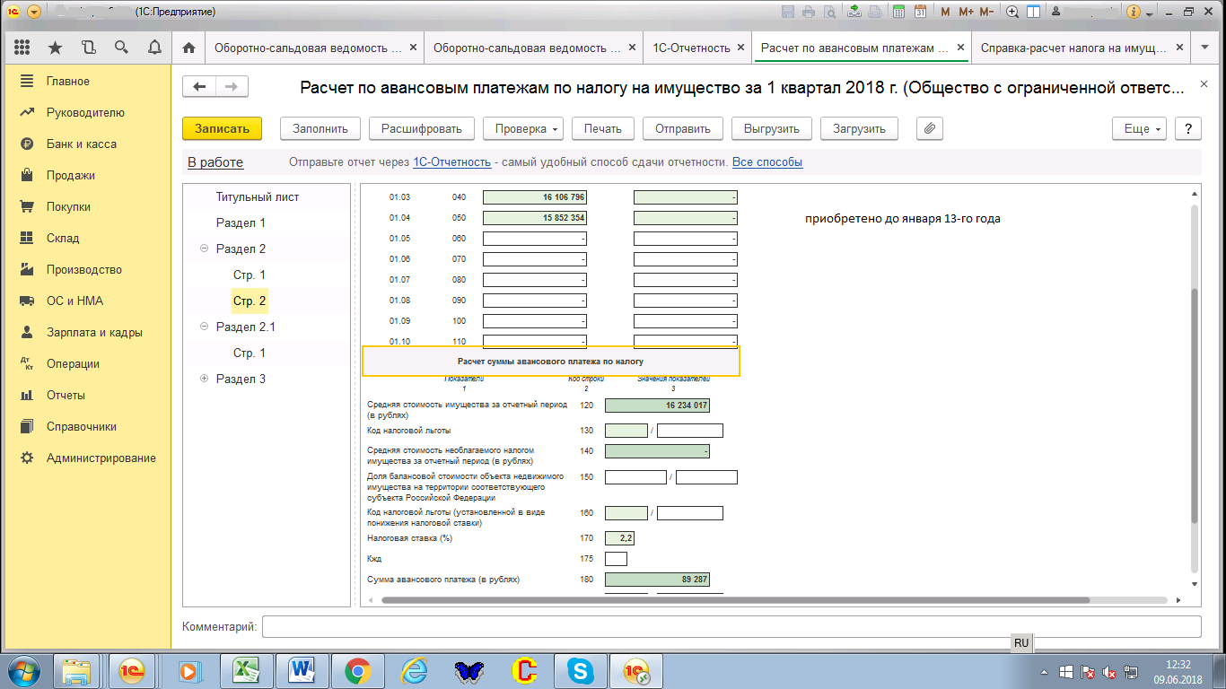This screenshot has height=689, width=1226.
Task: Click the paperclip attachments button
Action: tap(930, 128)
